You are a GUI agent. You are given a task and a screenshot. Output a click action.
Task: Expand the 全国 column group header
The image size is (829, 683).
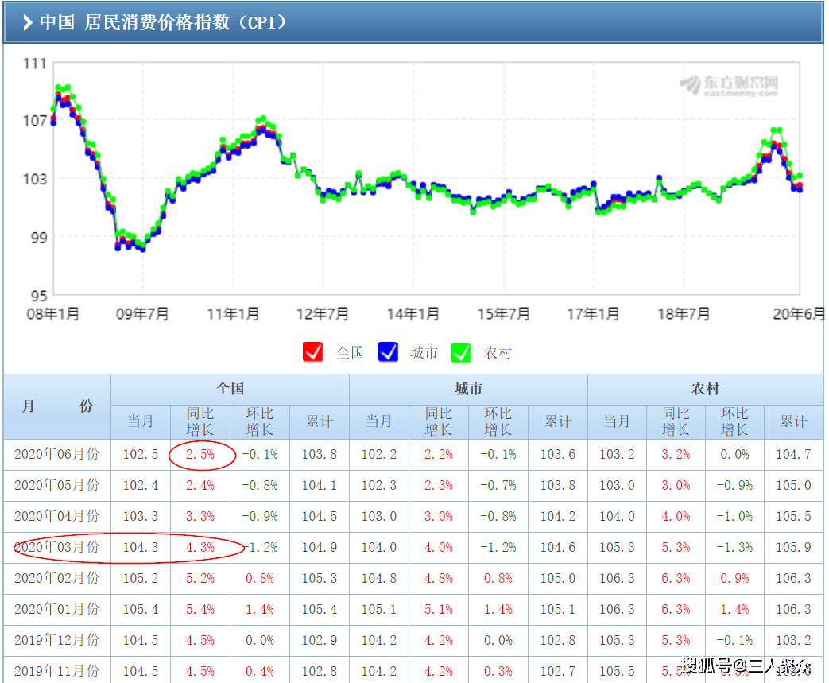229,389
